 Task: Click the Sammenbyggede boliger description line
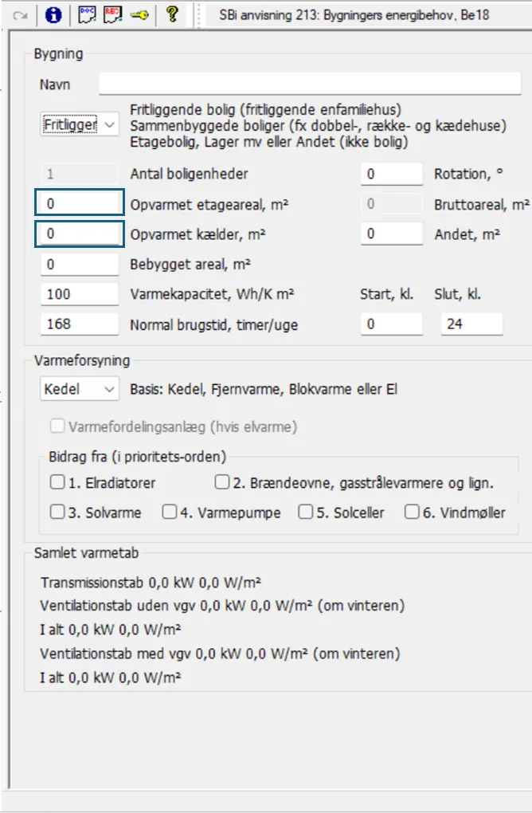(318, 126)
